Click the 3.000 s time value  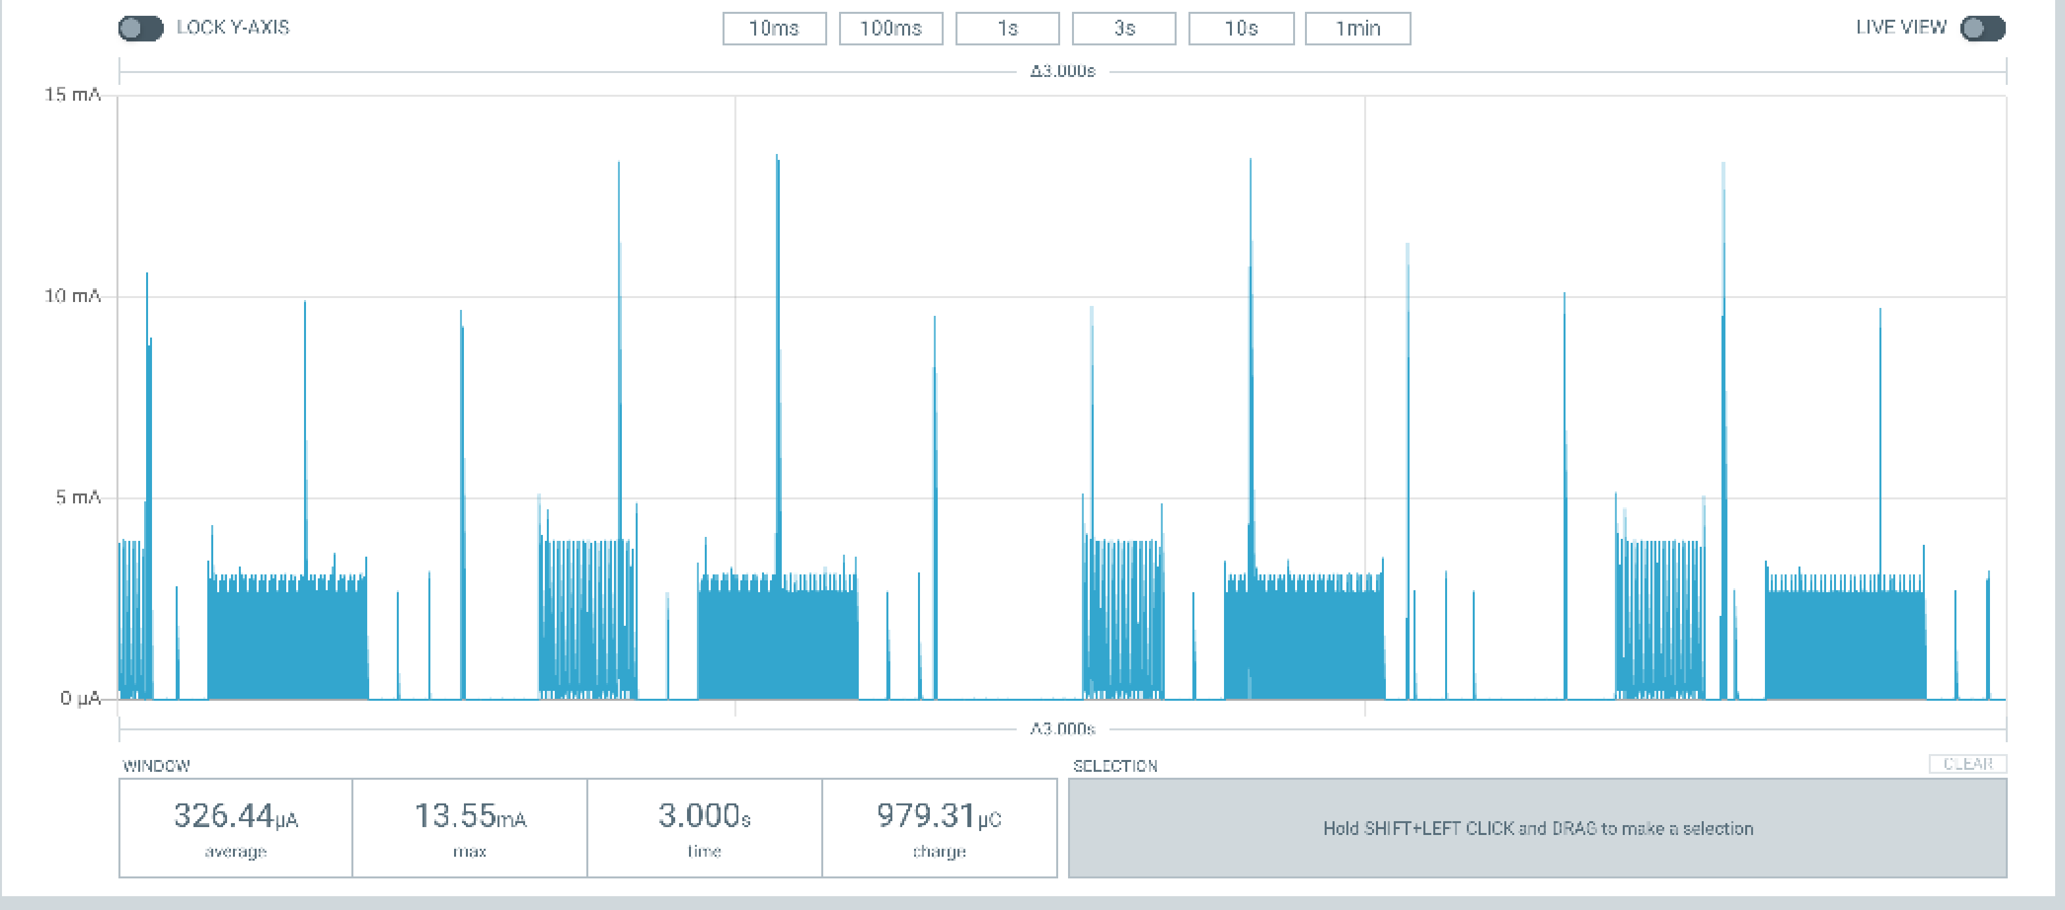click(704, 816)
